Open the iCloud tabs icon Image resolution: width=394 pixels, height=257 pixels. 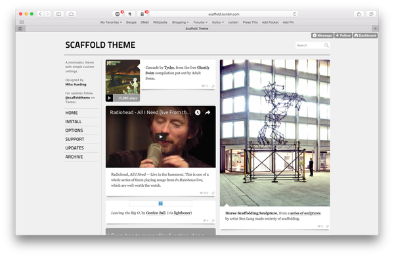click(x=71, y=14)
